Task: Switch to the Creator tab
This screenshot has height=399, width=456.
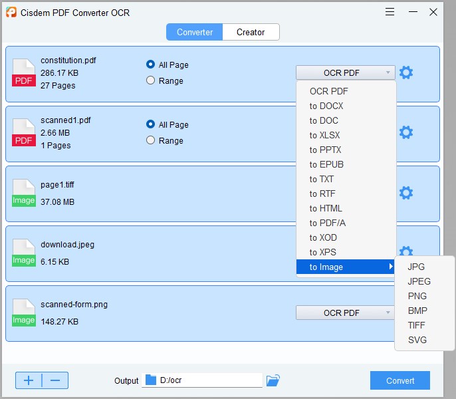Action: pos(251,32)
